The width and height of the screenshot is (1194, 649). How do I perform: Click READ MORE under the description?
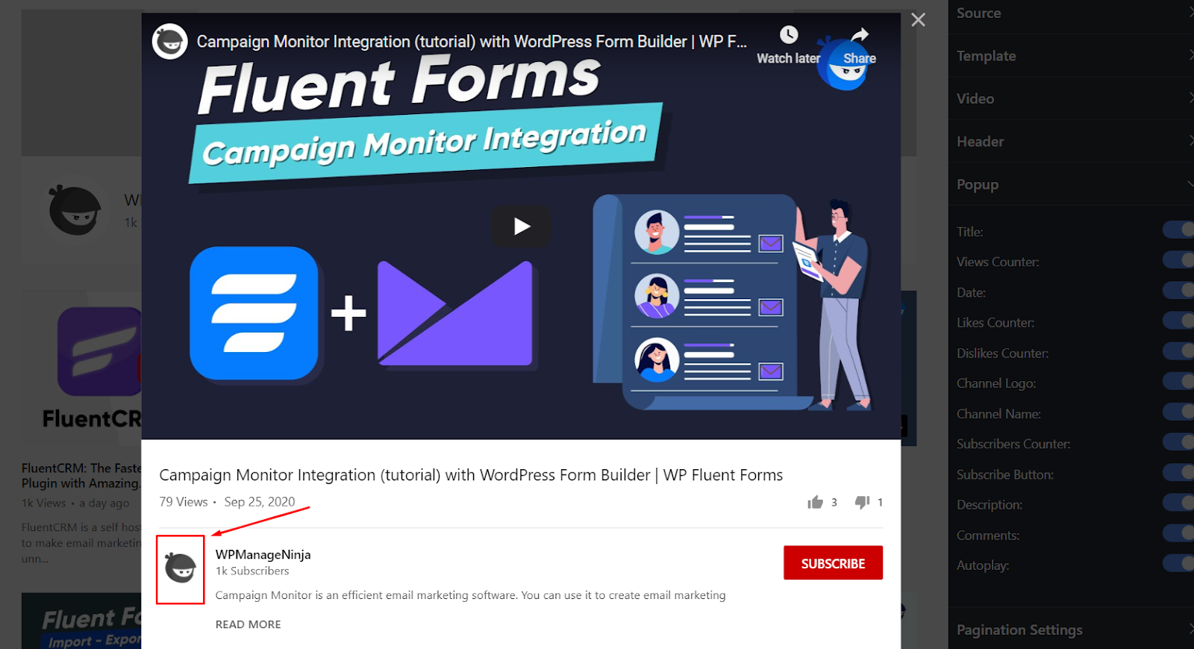click(x=248, y=624)
